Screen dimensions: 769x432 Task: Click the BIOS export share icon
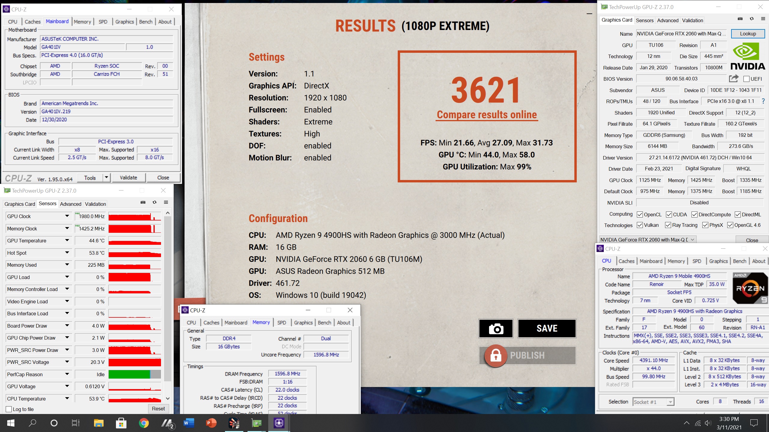click(x=734, y=79)
